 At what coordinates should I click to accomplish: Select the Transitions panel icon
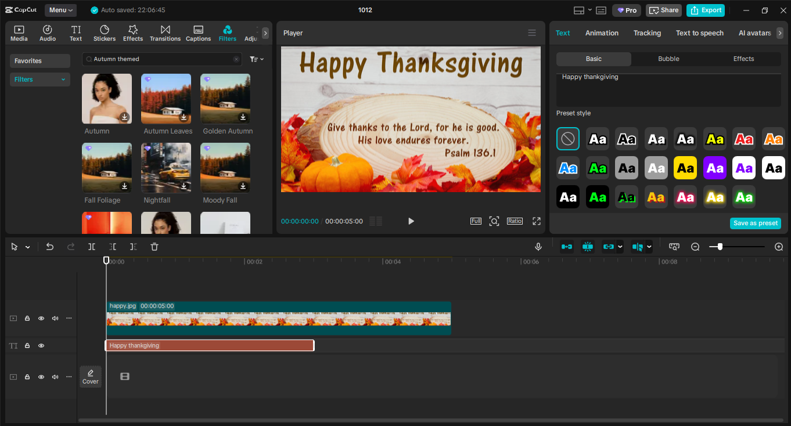[x=165, y=32]
